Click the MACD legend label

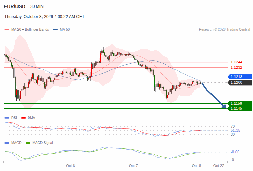tap(16, 143)
